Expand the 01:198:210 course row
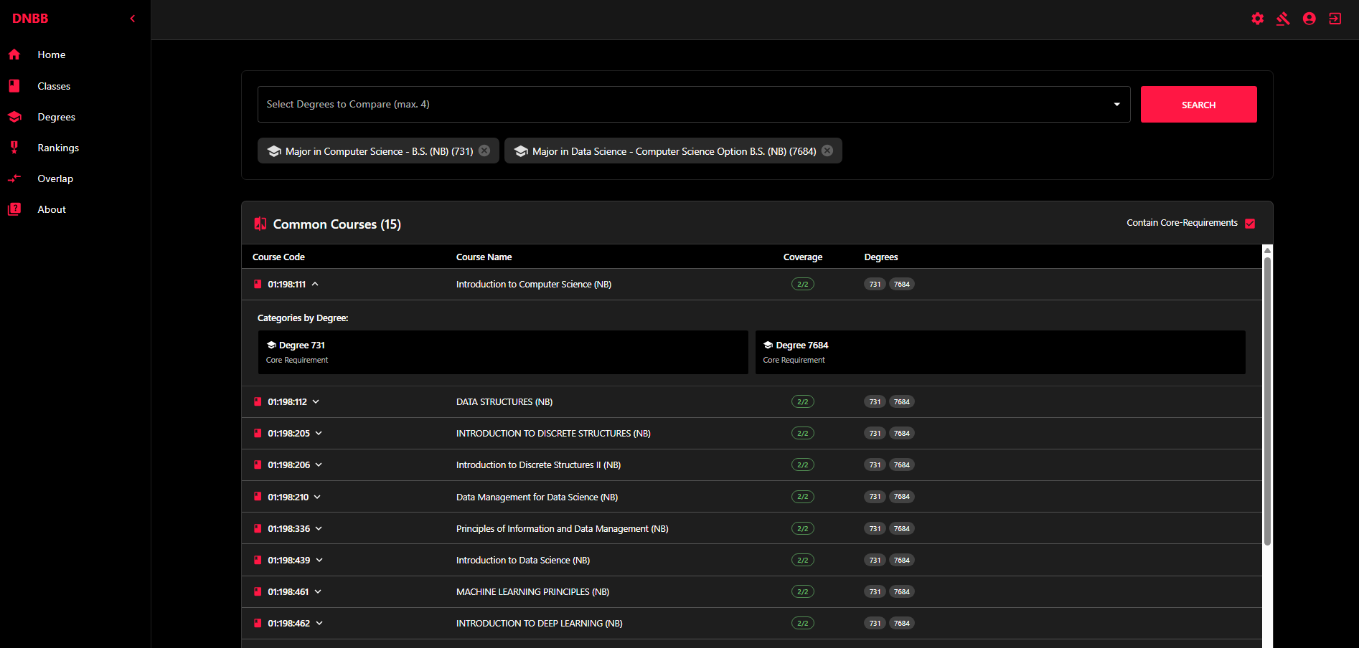This screenshot has height=648, width=1359. click(x=317, y=497)
